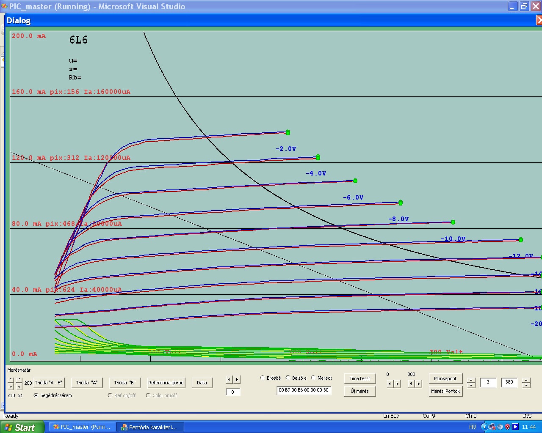The width and height of the screenshot is (542, 433).
Task: Click Col 9 in the status bar
Action: coord(429,416)
